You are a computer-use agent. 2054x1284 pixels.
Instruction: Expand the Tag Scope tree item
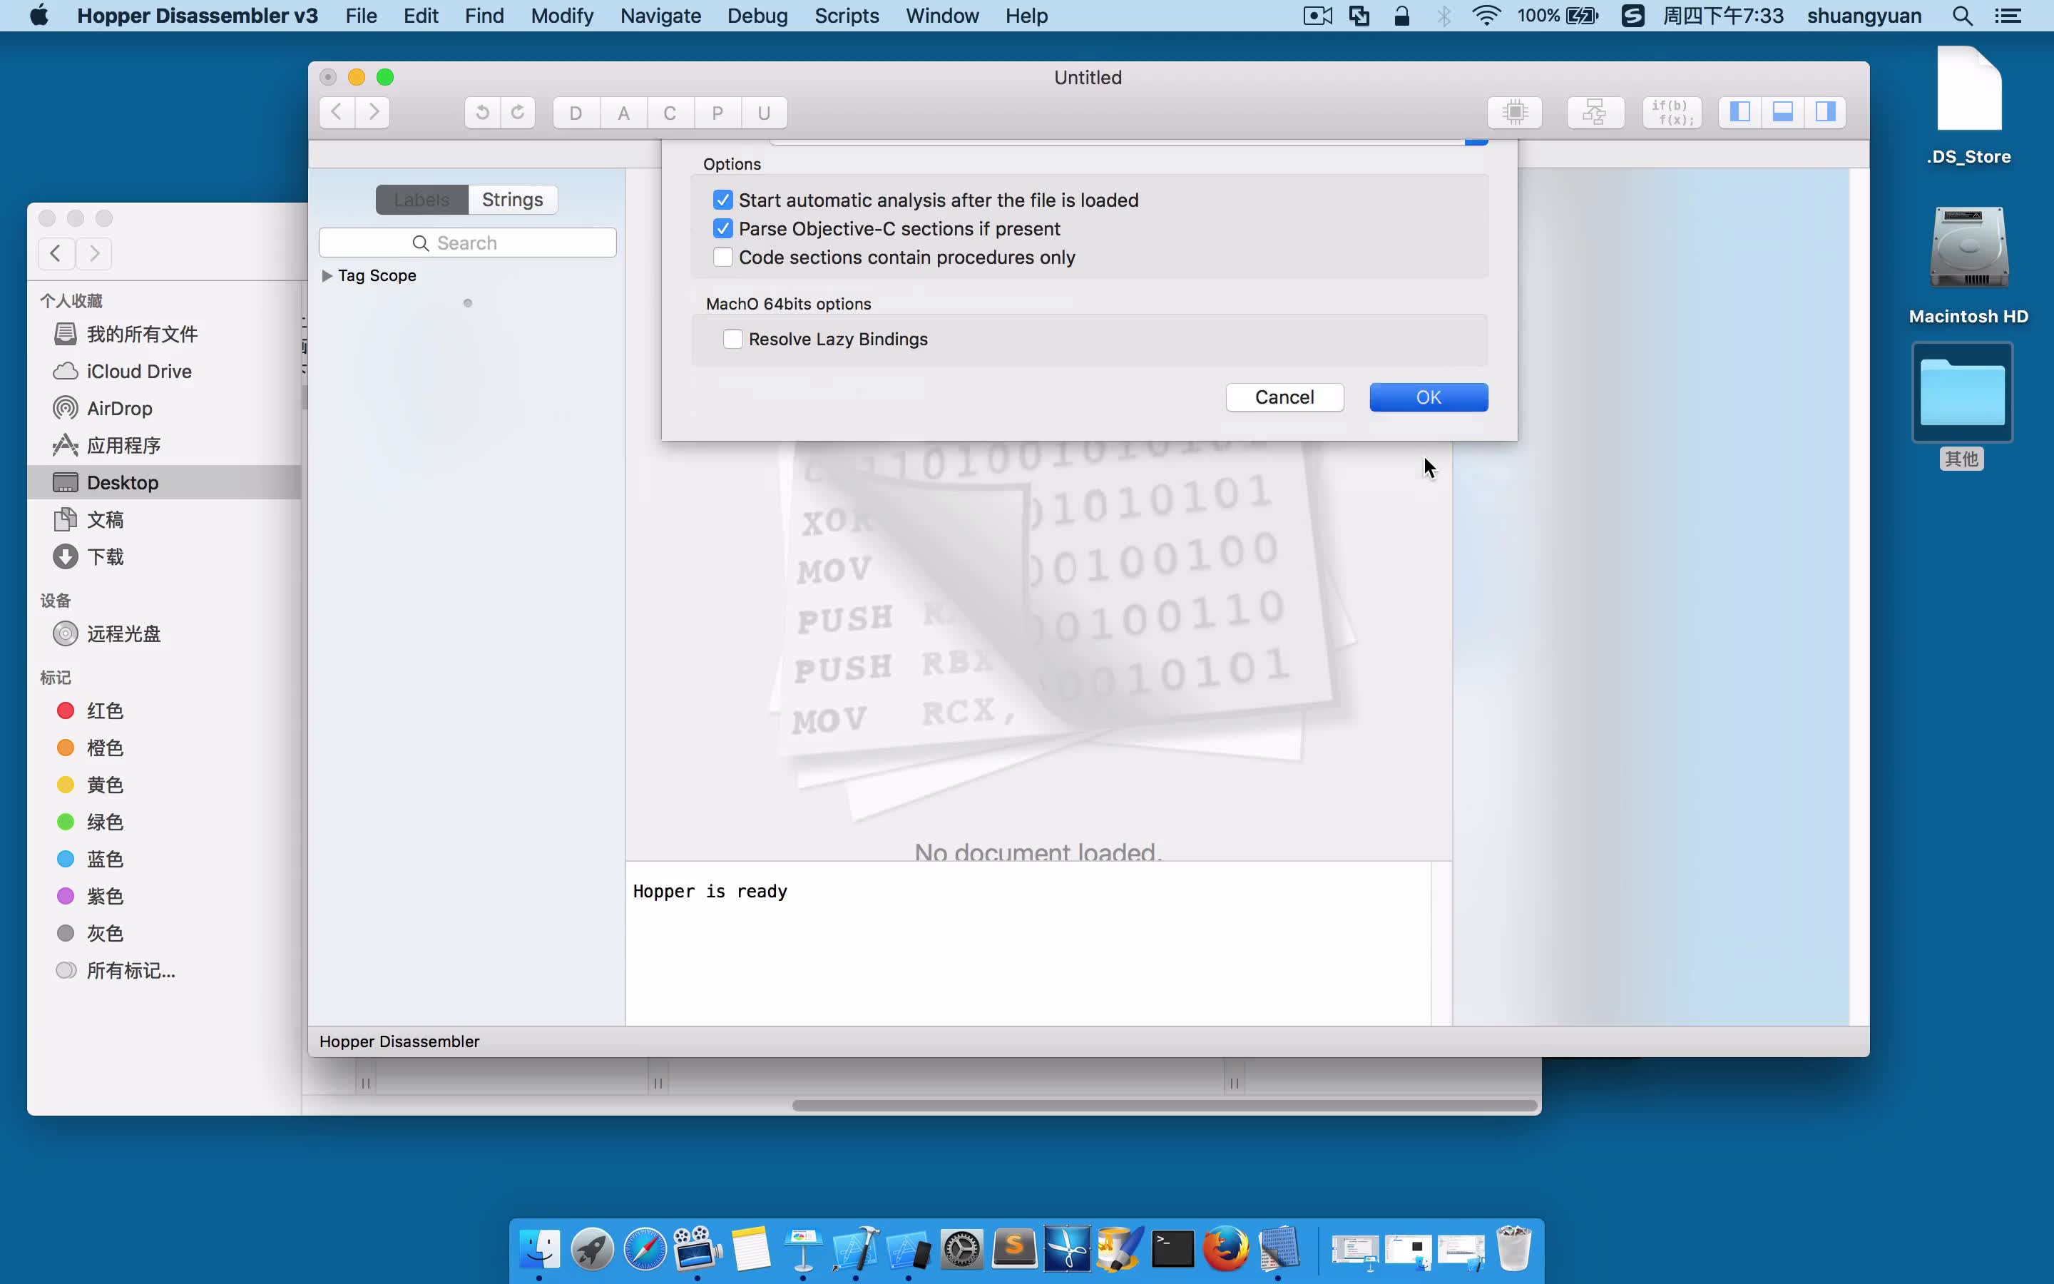pyautogui.click(x=325, y=275)
